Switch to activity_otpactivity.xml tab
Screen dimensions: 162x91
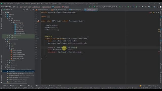coord(59,10)
